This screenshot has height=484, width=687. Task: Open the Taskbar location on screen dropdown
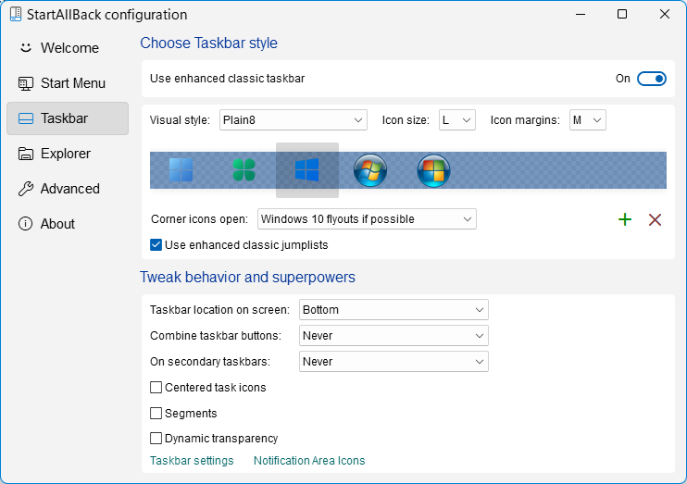pyautogui.click(x=393, y=310)
